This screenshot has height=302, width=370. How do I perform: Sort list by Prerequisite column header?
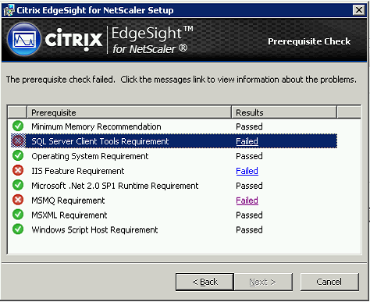tap(129, 112)
